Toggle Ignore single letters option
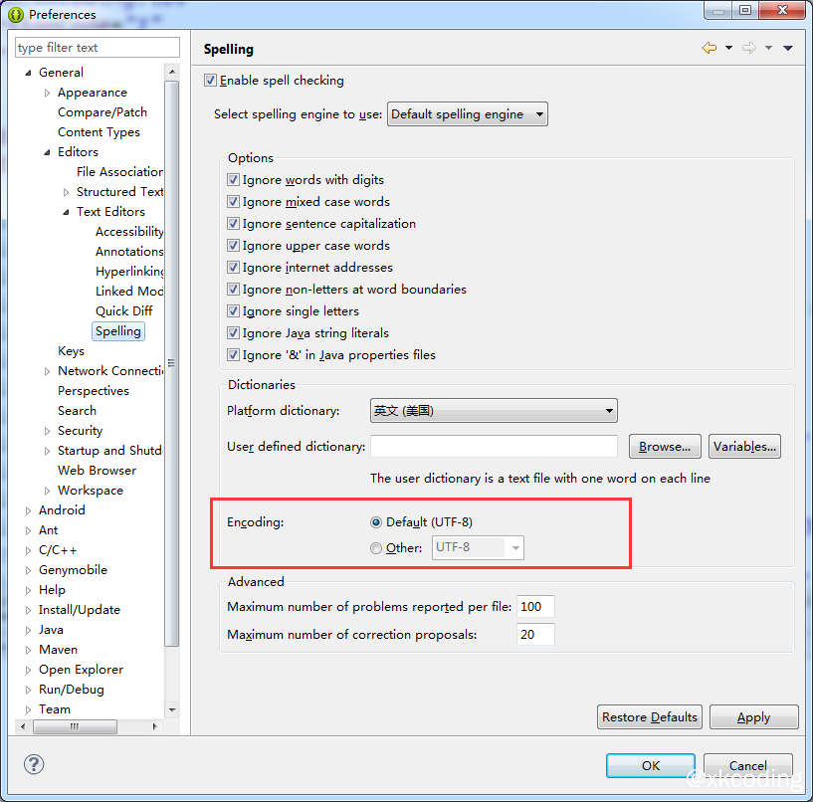 click(234, 311)
